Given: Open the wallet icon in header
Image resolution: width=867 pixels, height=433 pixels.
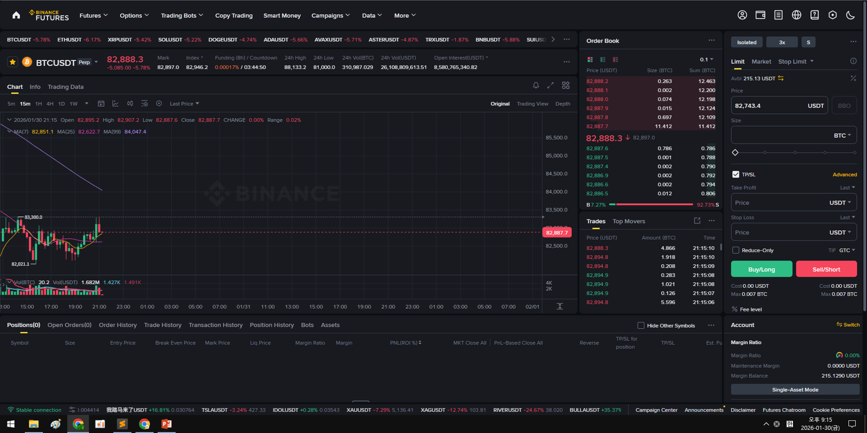Looking at the screenshot, I should [x=760, y=15].
